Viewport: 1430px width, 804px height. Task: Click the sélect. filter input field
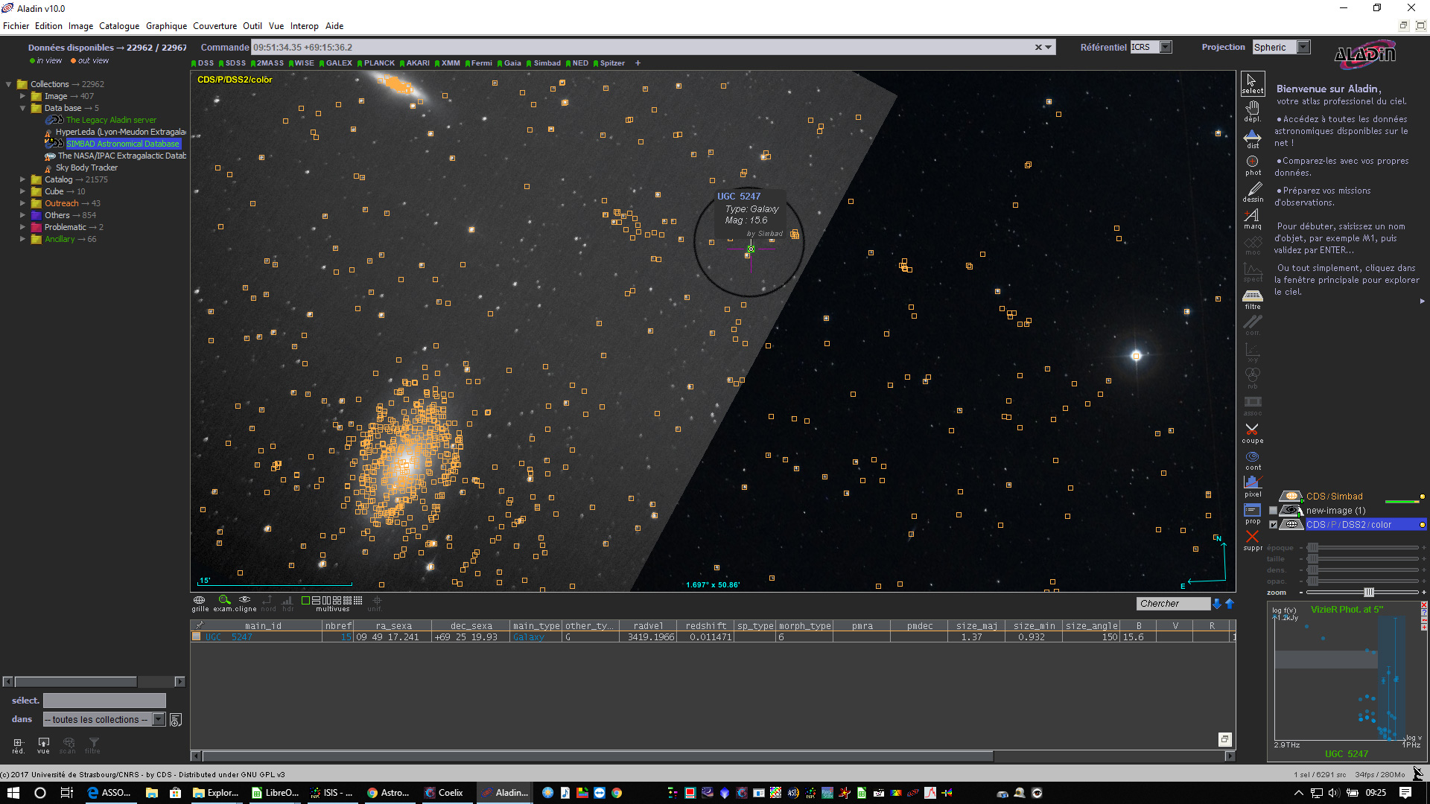tap(104, 701)
